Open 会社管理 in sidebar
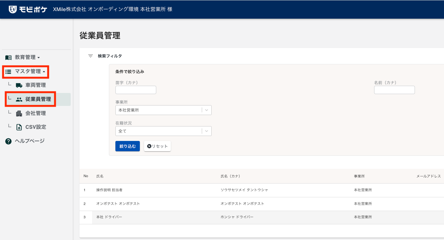The height and width of the screenshot is (240, 444). coord(36,114)
